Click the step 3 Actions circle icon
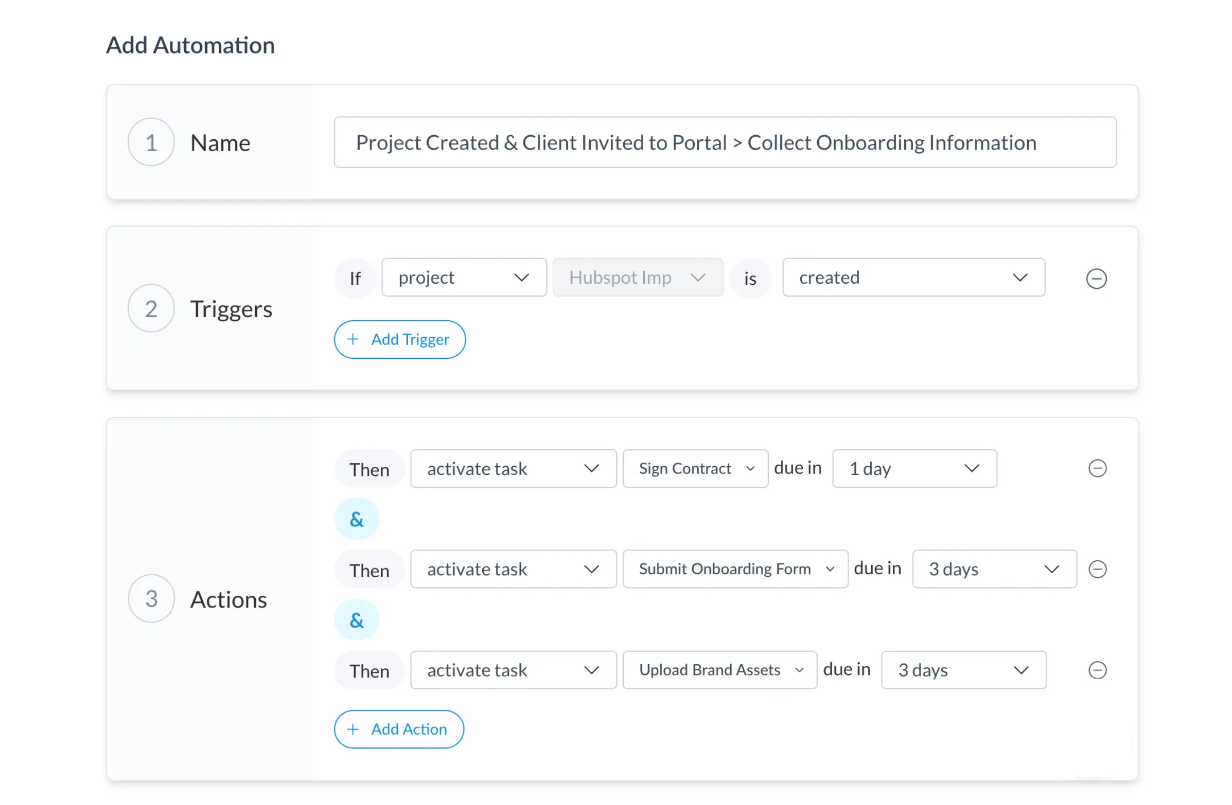This screenshot has height=805, width=1232. point(151,599)
